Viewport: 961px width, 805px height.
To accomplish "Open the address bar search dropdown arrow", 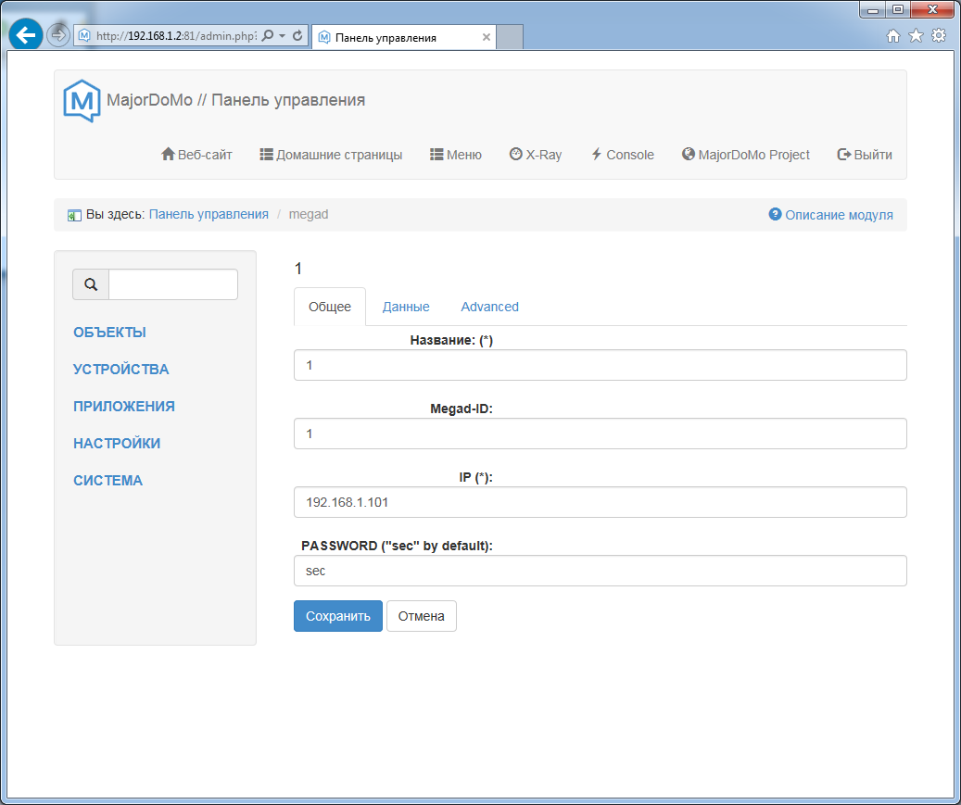I will [282, 36].
